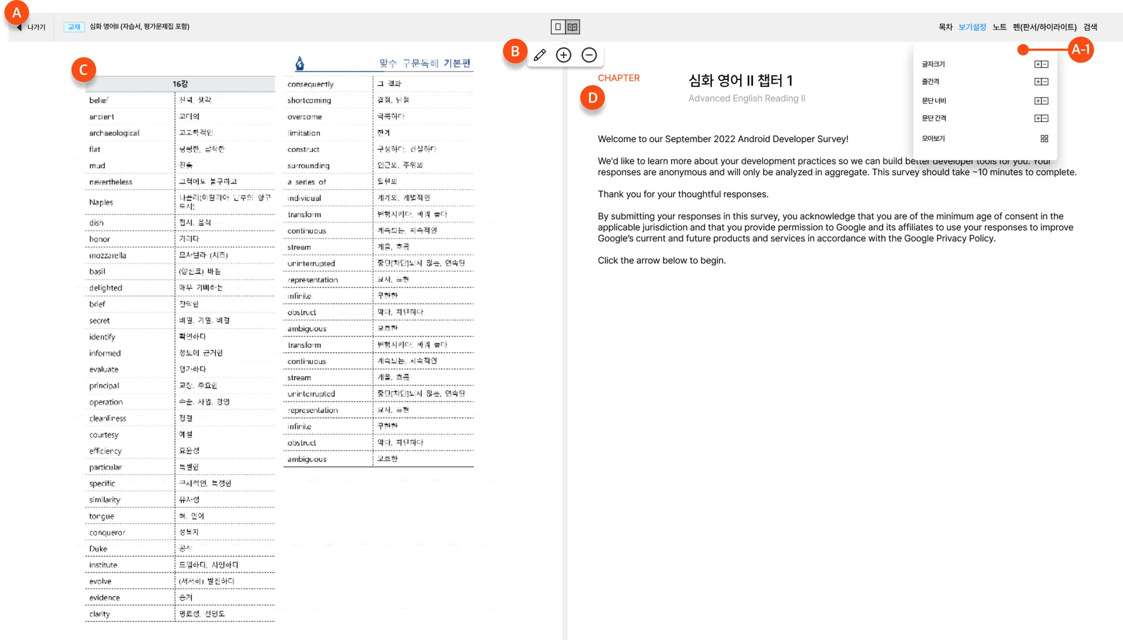This screenshot has height=640, width=1123.
Task: Click the 검색 search button
Action: click(1090, 27)
